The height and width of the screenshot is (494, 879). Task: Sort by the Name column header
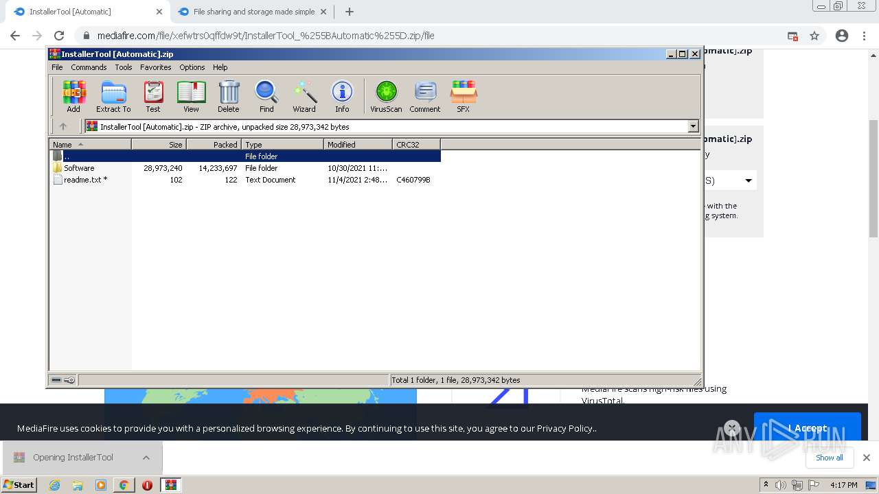click(x=90, y=144)
